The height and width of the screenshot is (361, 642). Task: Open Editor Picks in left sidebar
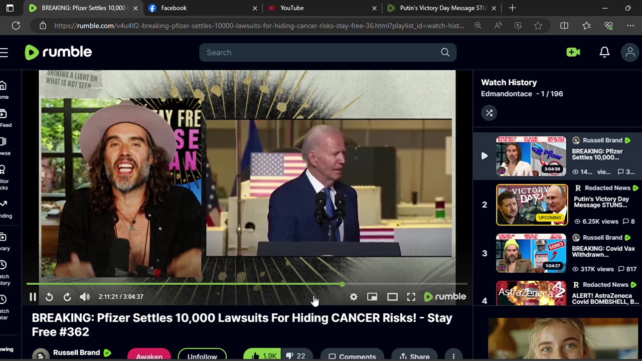pyautogui.click(x=4, y=178)
